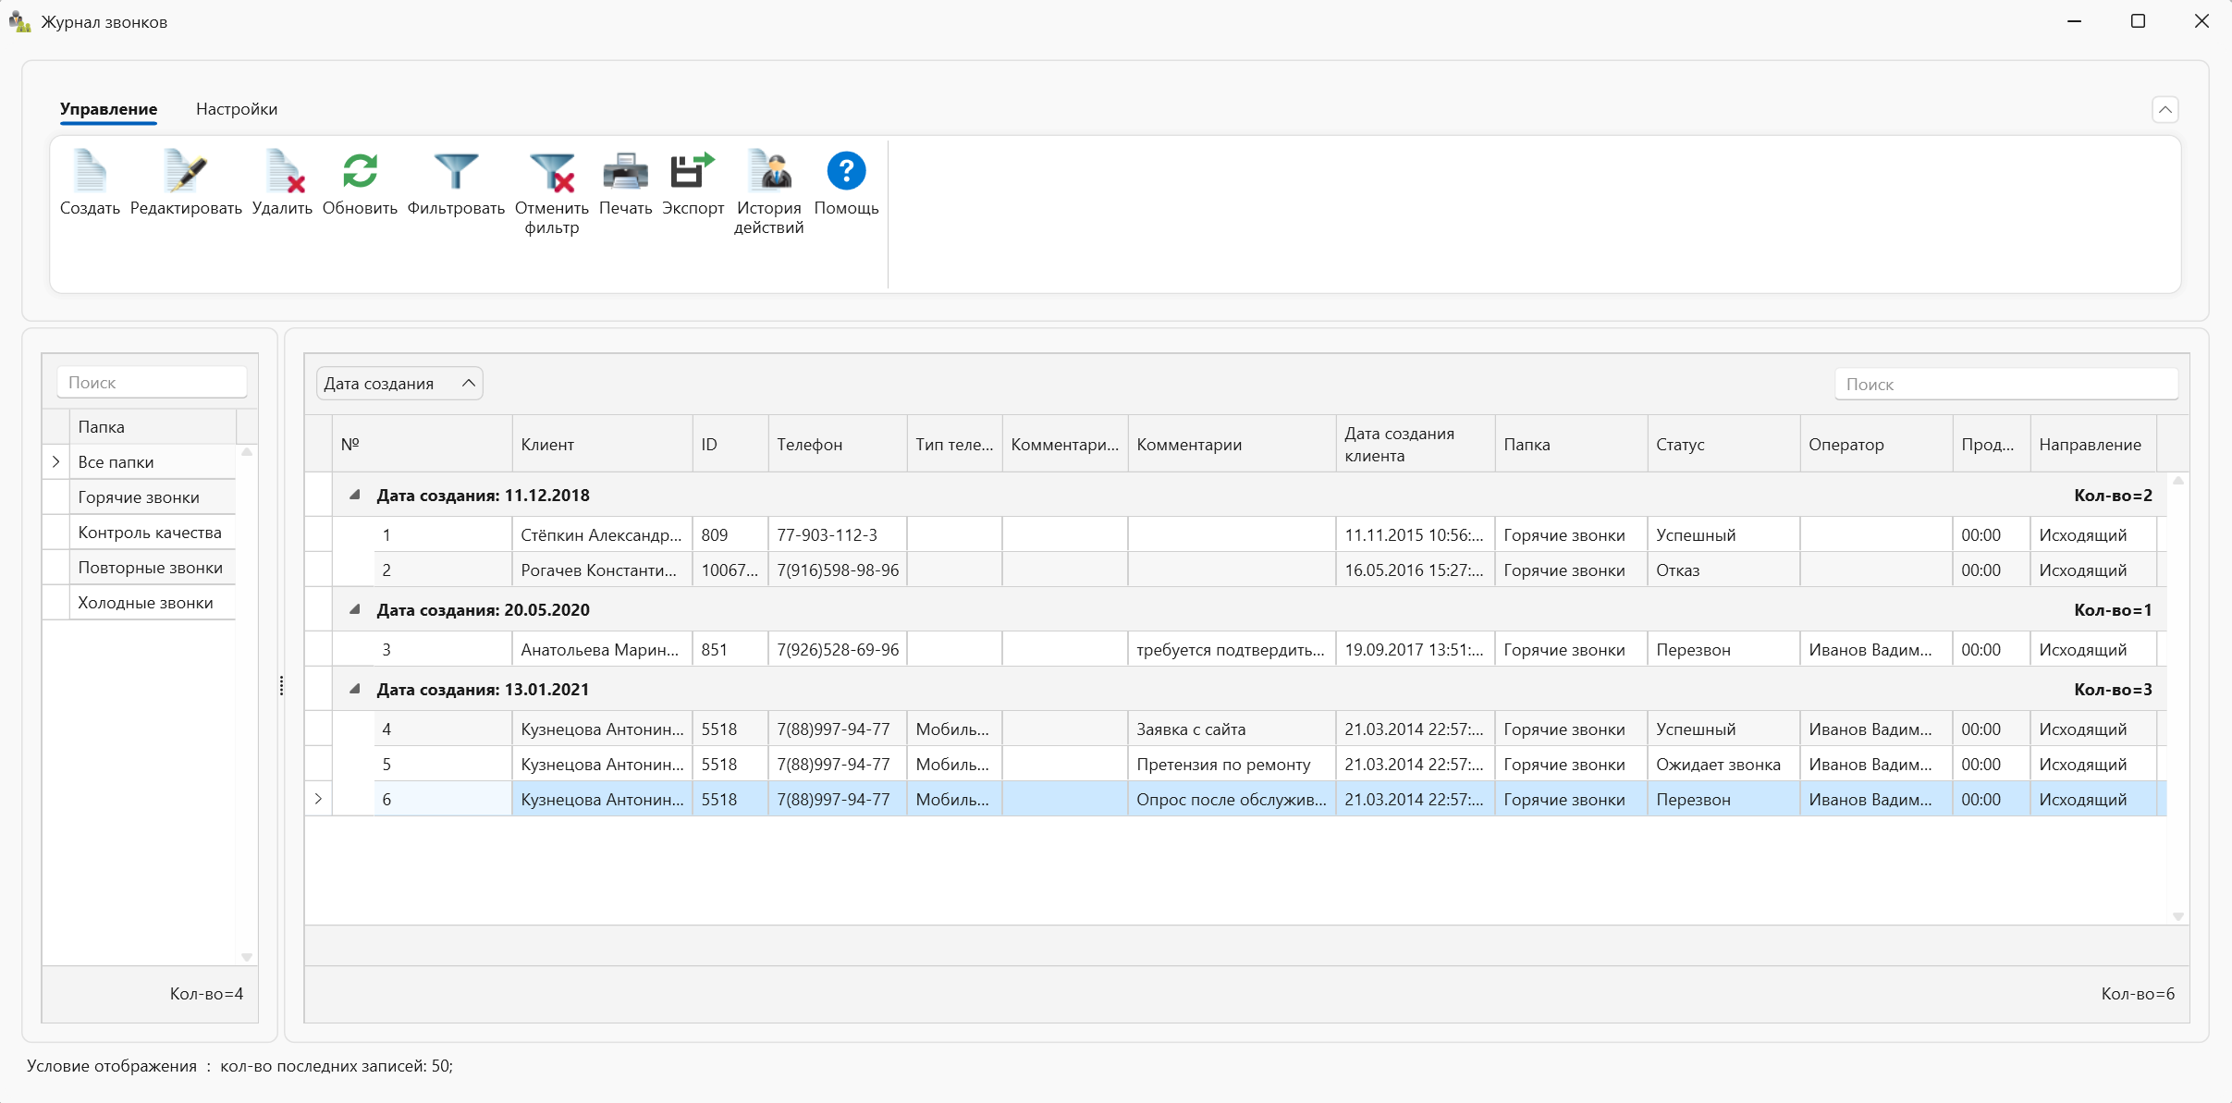2232x1103 pixels.
Task: Sort by the Оператор column header
Action: tap(1876, 444)
